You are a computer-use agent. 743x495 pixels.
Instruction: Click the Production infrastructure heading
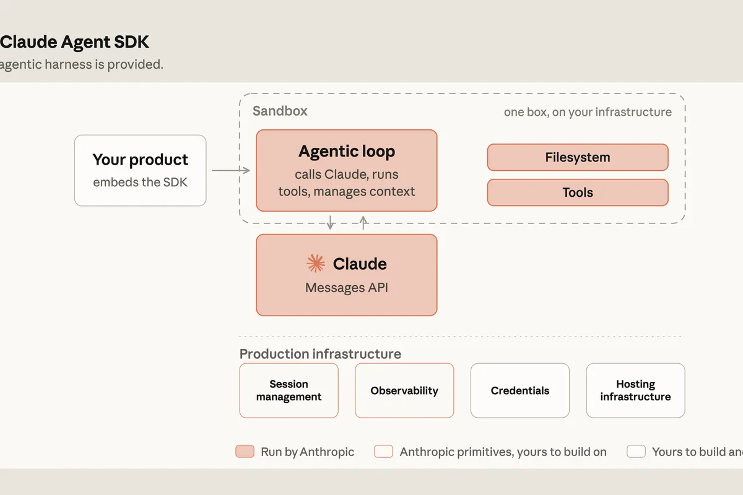click(x=320, y=354)
